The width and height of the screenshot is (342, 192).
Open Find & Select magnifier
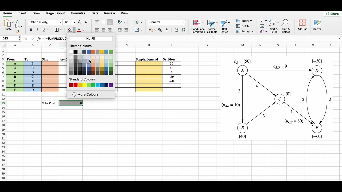(x=286, y=26)
